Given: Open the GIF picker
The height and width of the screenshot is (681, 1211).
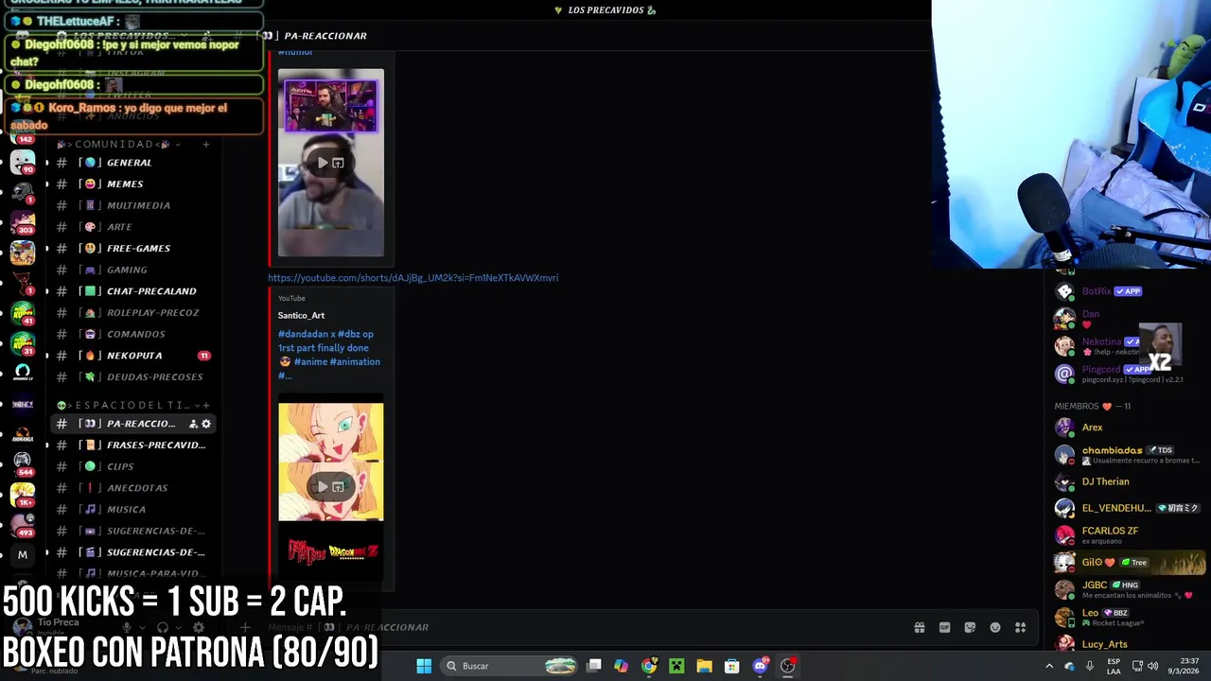Looking at the screenshot, I should pyautogui.click(x=944, y=627).
